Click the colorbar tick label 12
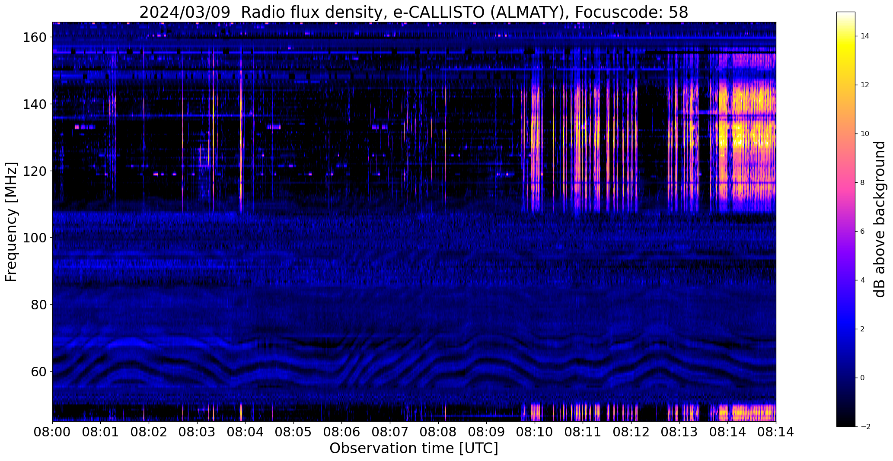The image size is (893, 461). click(865, 85)
